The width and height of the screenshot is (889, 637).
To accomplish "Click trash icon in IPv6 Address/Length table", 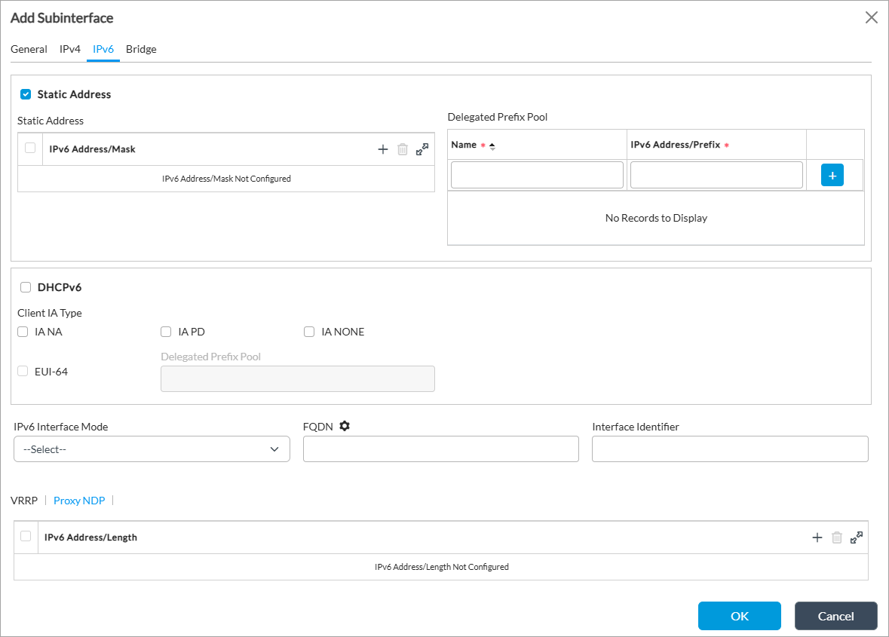I will click(837, 537).
